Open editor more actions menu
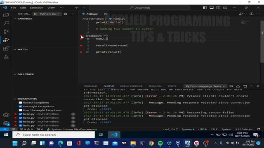The image size is (264, 148). pyautogui.click(x=258, y=14)
